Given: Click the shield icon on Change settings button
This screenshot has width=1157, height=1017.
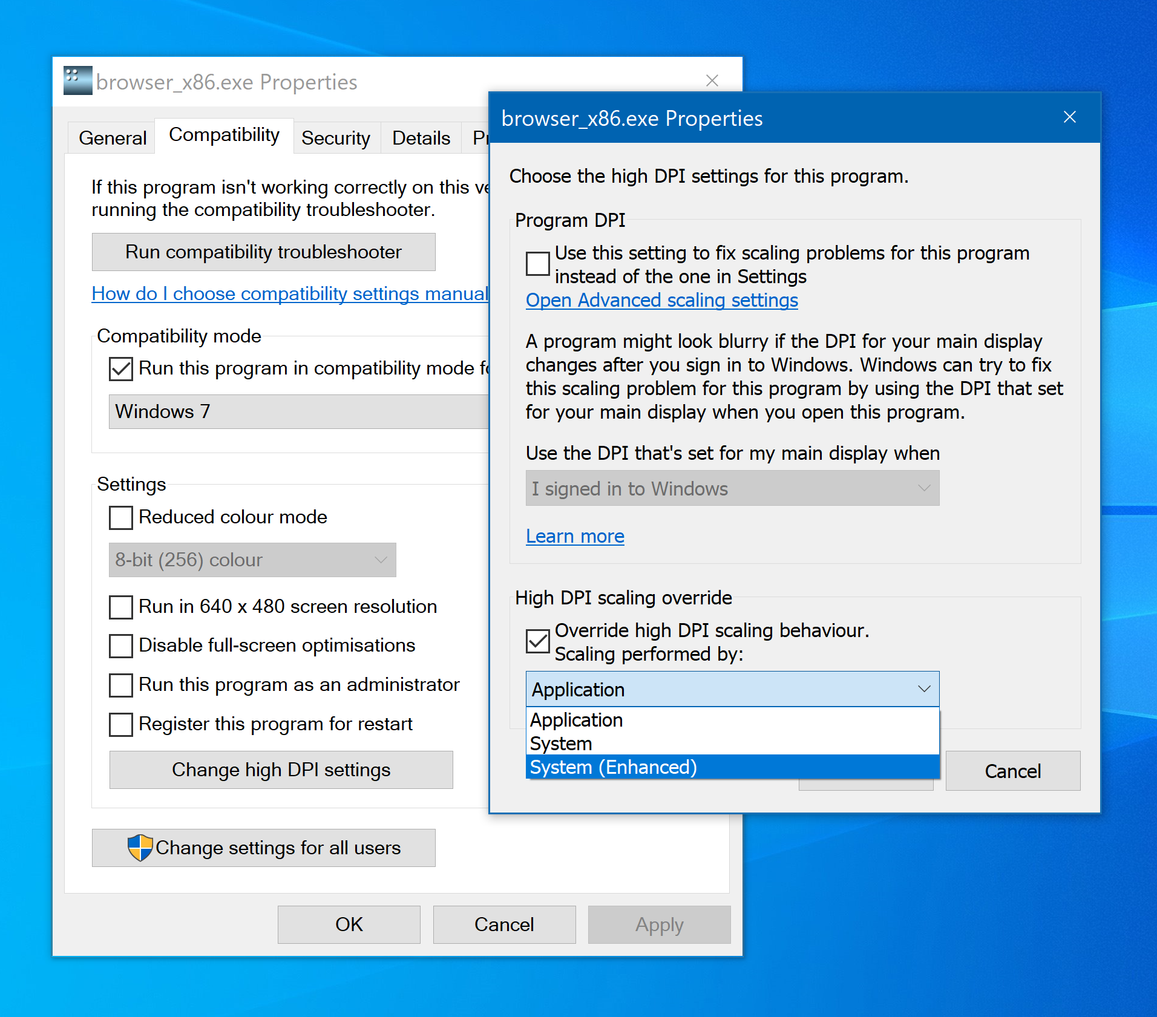Looking at the screenshot, I should pyautogui.click(x=140, y=848).
